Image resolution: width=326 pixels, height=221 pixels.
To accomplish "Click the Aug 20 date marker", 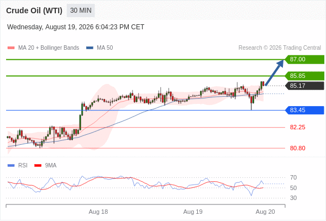I will 265,212.
